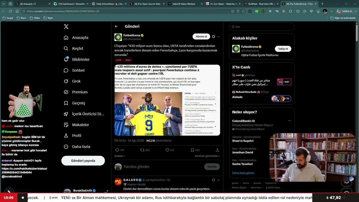The width and height of the screenshot is (359, 202).
Task: Click the Ara search field
Action: click(x=262, y=27)
